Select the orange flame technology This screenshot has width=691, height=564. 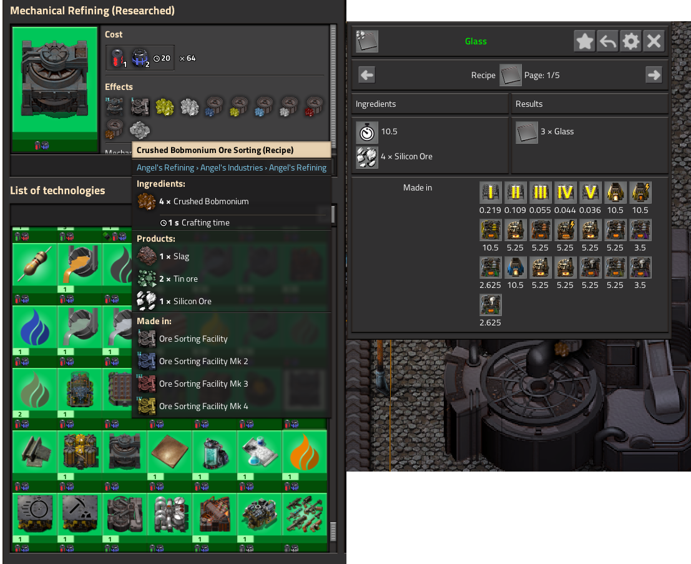click(x=305, y=452)
